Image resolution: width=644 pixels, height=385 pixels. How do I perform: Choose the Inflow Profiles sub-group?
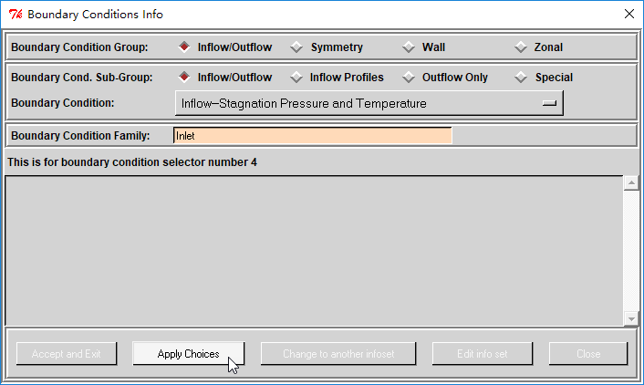pos(297,78)
